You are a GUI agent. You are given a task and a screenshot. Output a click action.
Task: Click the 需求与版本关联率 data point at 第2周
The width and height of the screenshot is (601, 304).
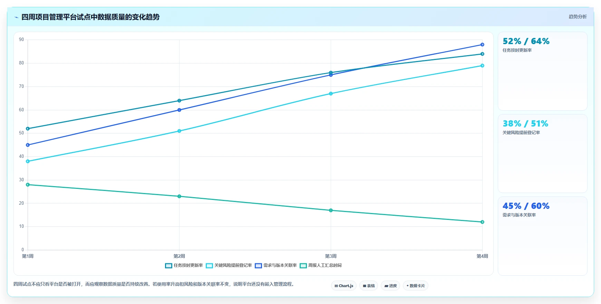tap(179, 110)
